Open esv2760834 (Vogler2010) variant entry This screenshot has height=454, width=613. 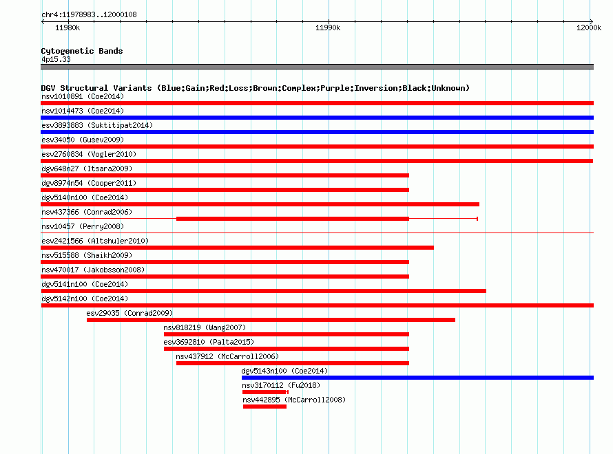[89, 154]
